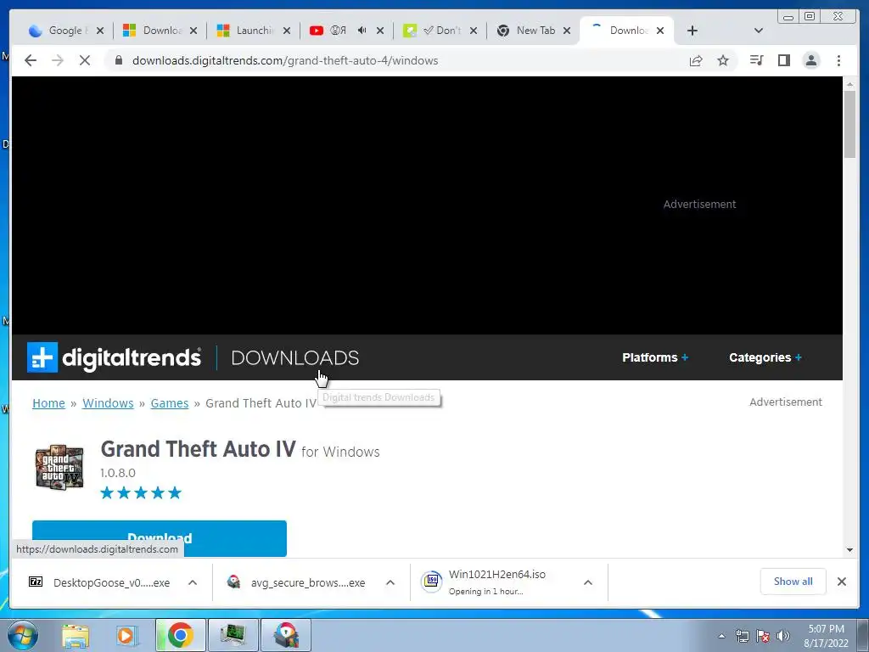
Task: Open the AVG browser installer taskbar icon
Action: 286,635
